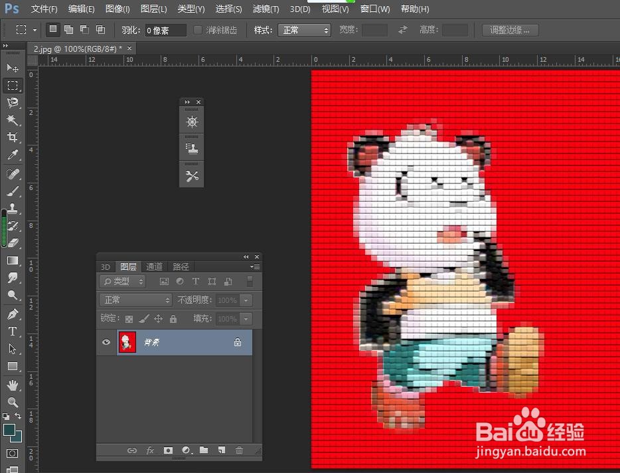Screen dimensions: 620x473
Task: Switch to the 通道 tab
Action: [x=154, y=267]
